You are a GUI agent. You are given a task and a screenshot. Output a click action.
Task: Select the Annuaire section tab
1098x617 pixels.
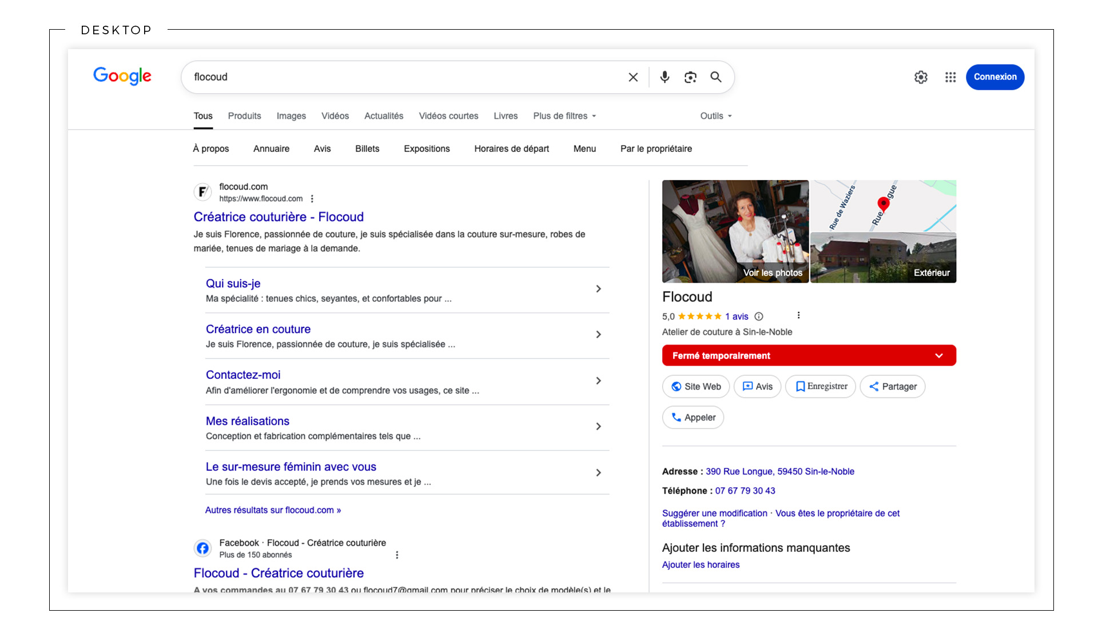click(272, 149)
